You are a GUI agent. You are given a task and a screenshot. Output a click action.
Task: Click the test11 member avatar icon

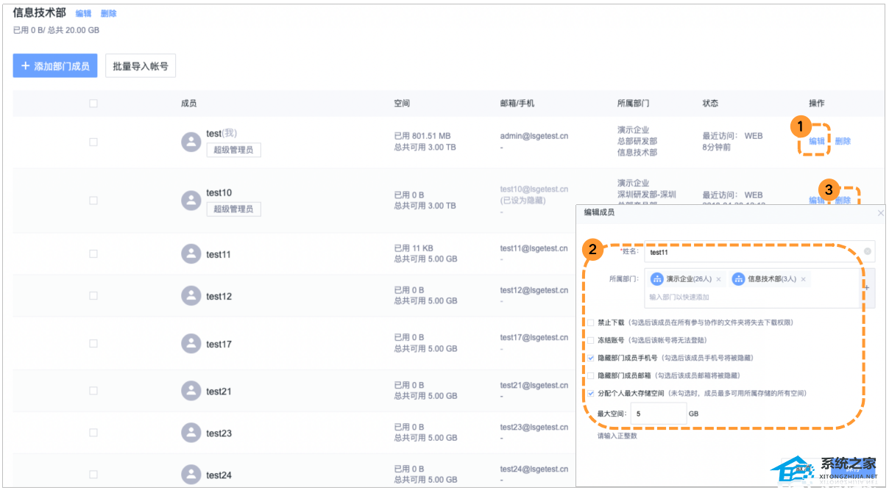(x=191, y=254)
